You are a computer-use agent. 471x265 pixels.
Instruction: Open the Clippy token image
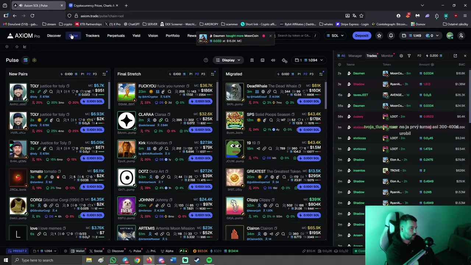pyautogui.click(x=235, y=206)
